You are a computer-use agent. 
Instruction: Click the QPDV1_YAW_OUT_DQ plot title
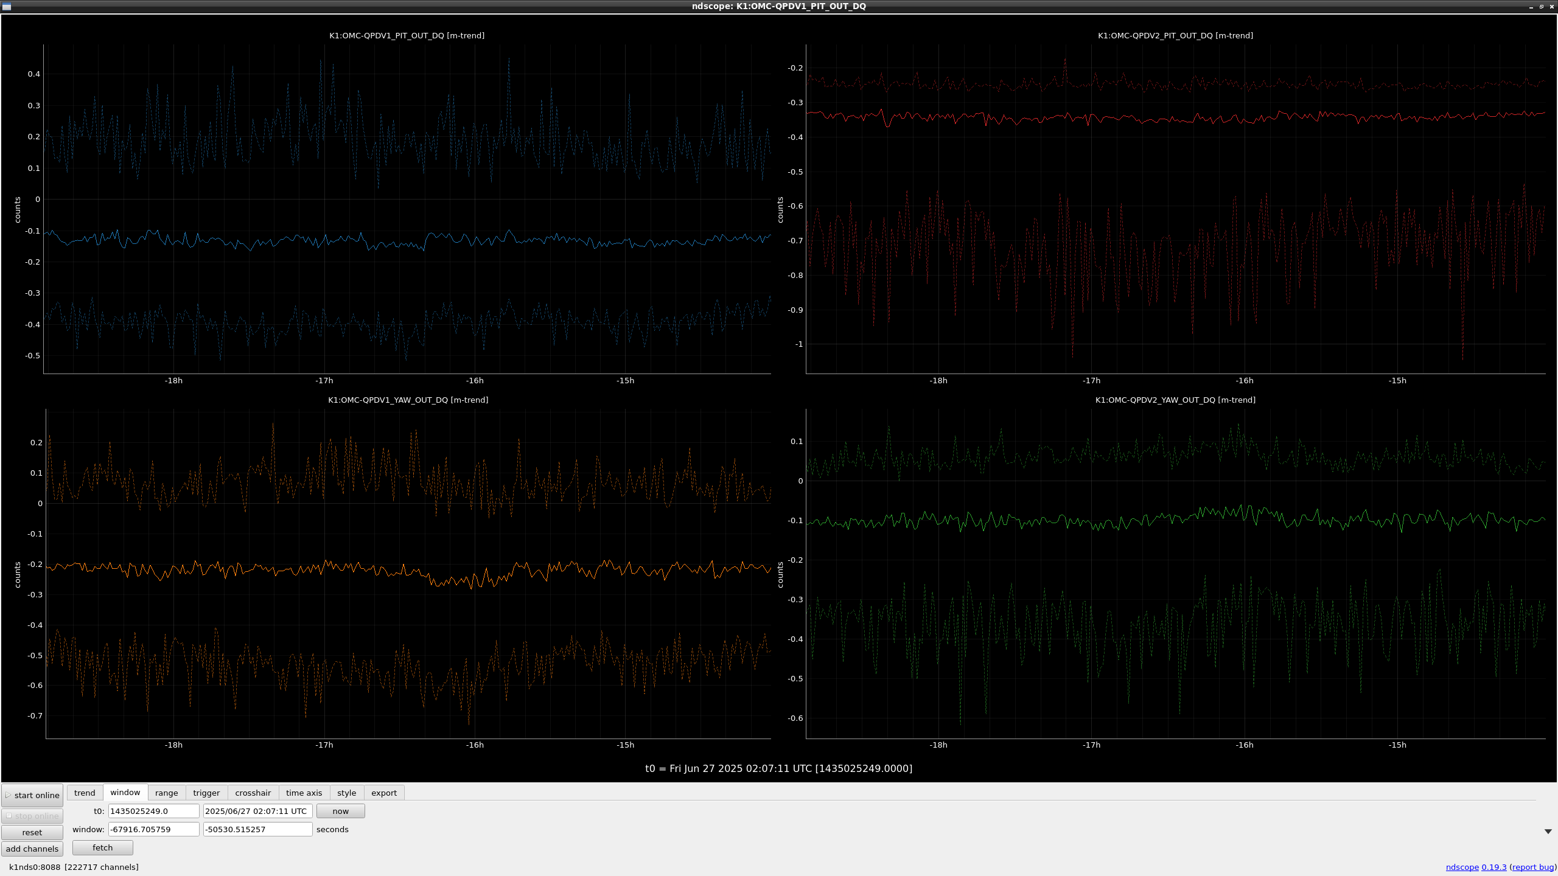click(x=408, y=400)
